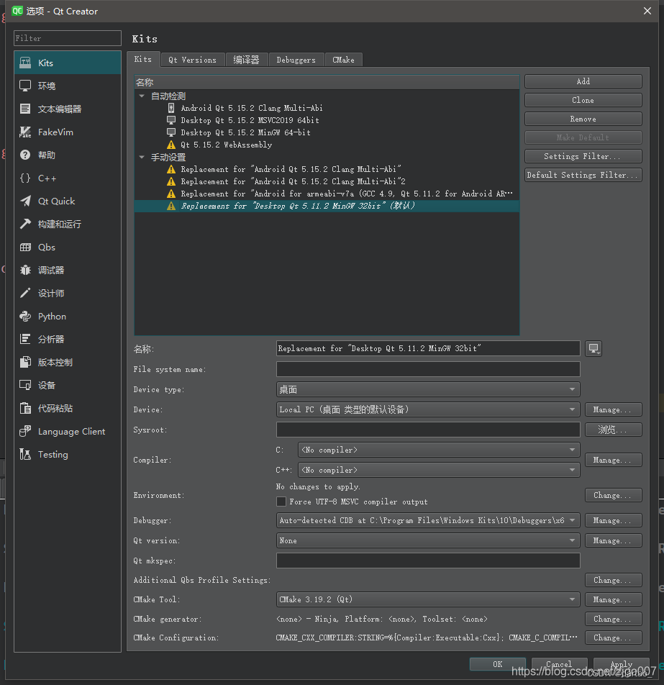Click the Filter search field
Image resolution: width=664 pixels, height=685 pixels.
[x=68, y=38]
